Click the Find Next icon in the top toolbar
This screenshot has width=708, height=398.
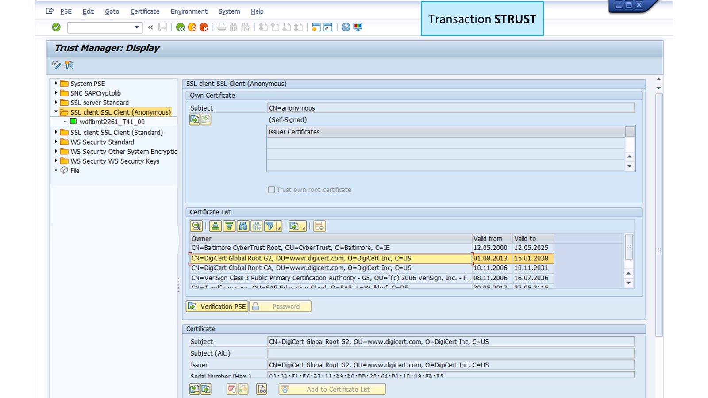(x=246, y=27)
